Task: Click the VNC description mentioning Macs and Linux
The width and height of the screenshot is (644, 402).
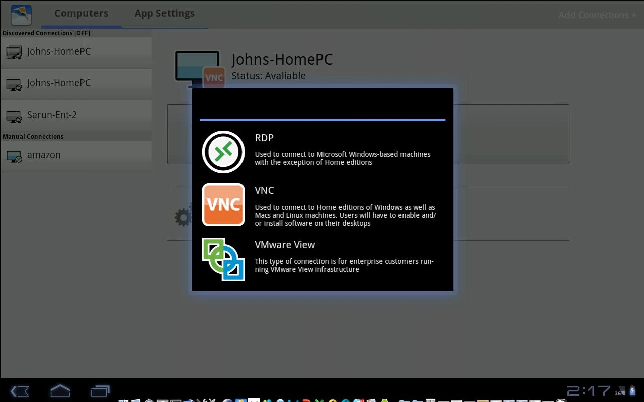Action: [345, 215]
